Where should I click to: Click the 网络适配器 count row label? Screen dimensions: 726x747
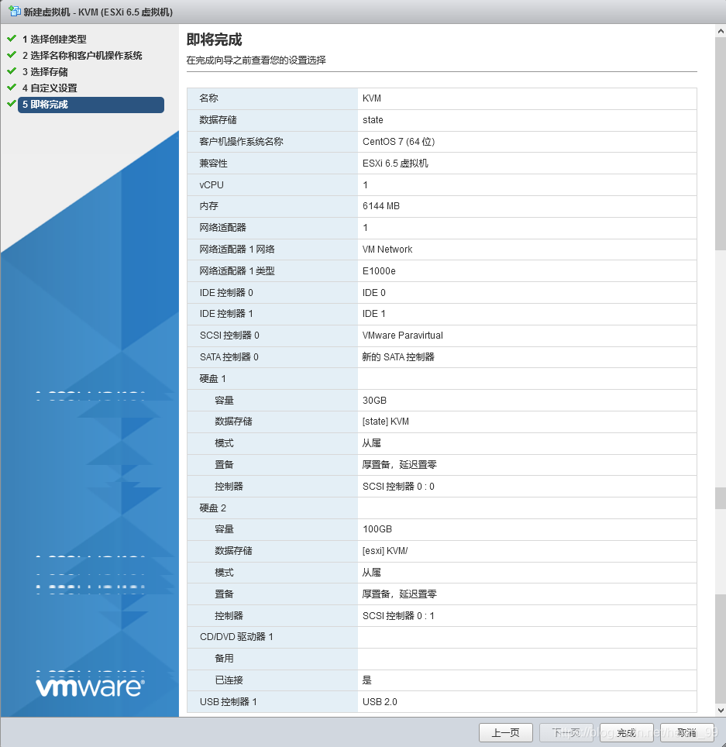pos(222,228)
